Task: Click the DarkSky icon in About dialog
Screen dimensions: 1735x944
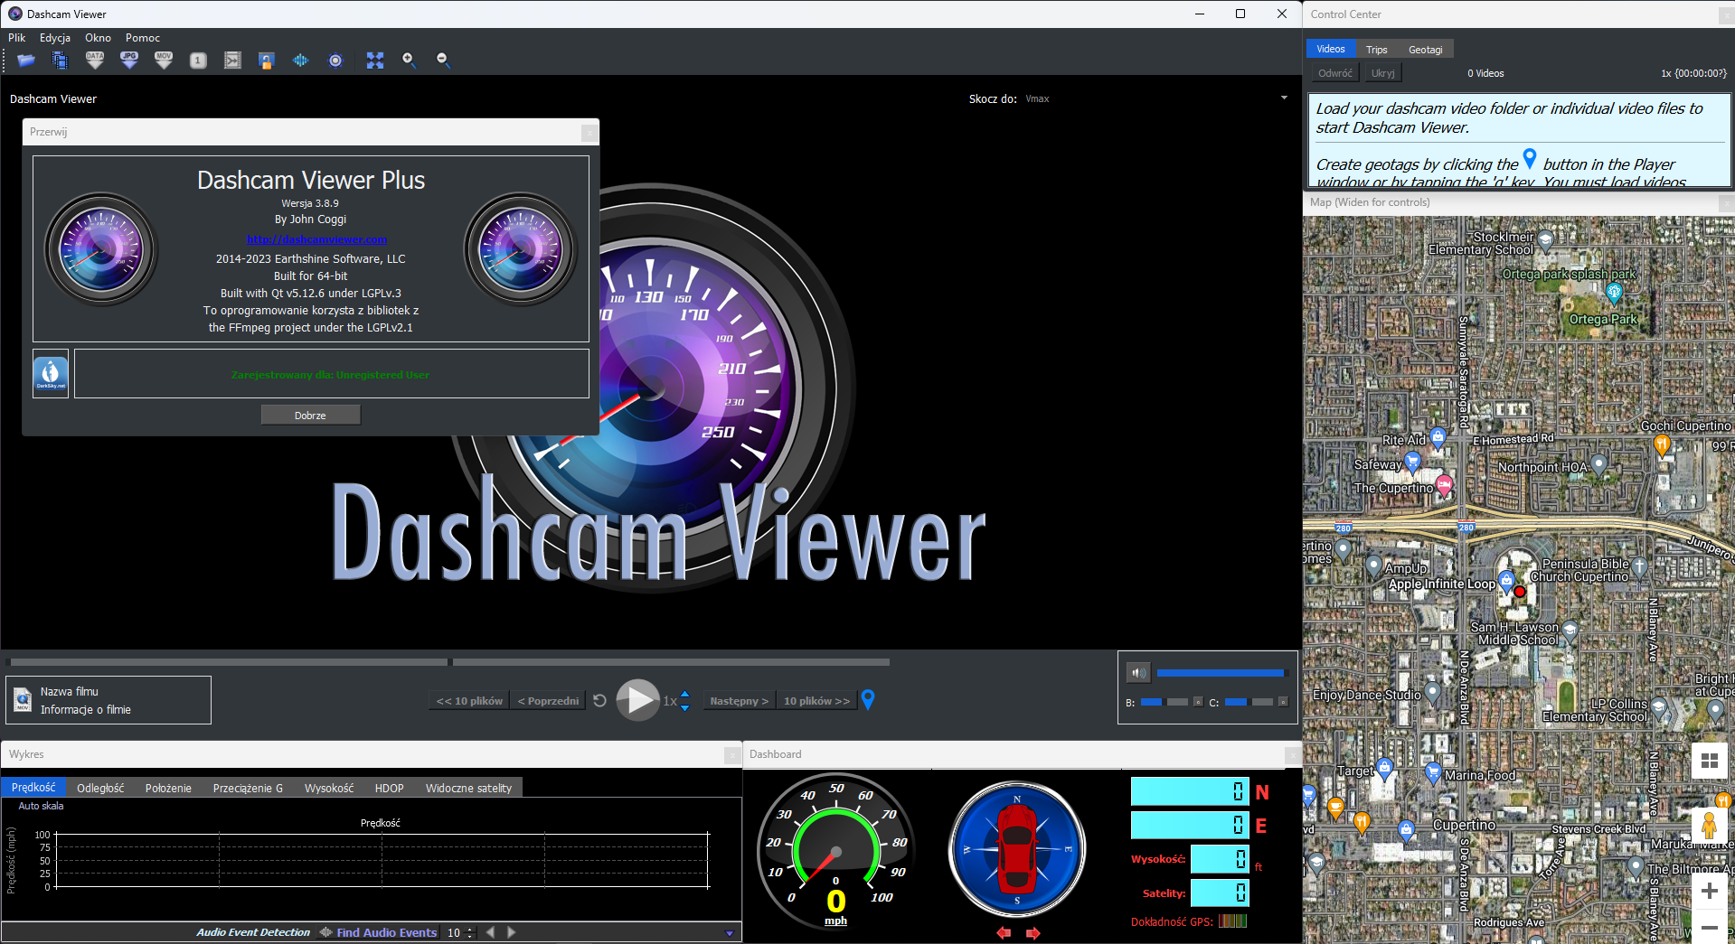Action: [x=51, y=373]
